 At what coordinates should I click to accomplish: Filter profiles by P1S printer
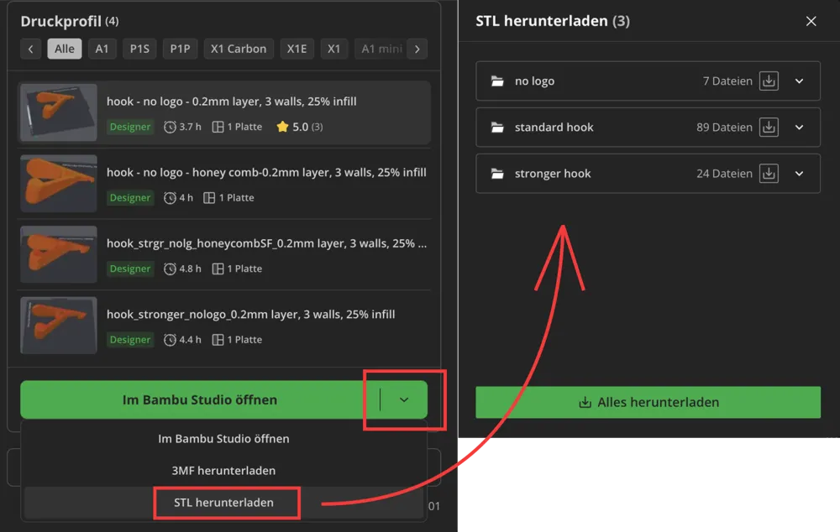tap(139, 49)
